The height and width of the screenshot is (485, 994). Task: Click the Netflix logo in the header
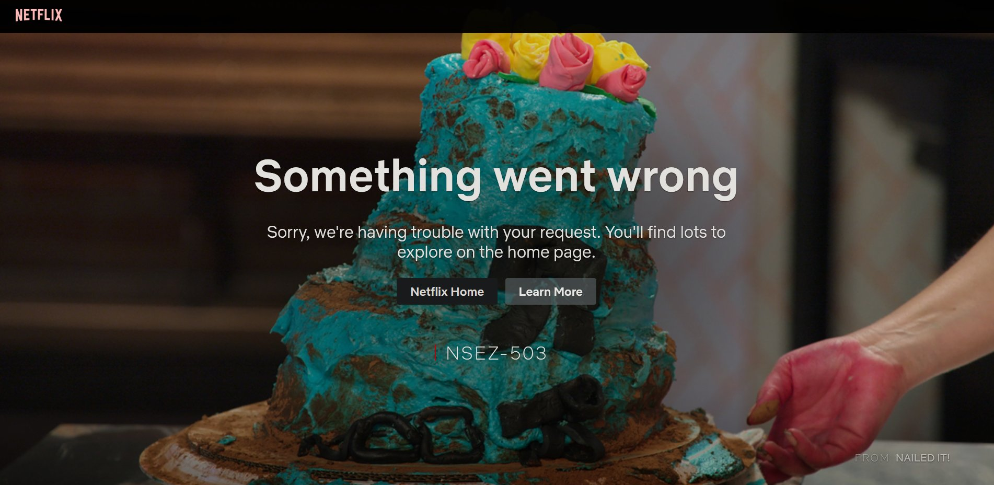click(39, 15)
